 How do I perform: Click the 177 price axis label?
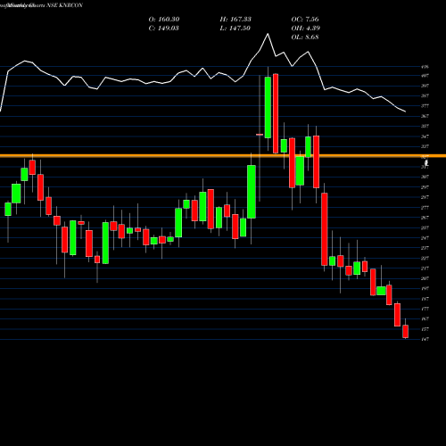(425, 309)
